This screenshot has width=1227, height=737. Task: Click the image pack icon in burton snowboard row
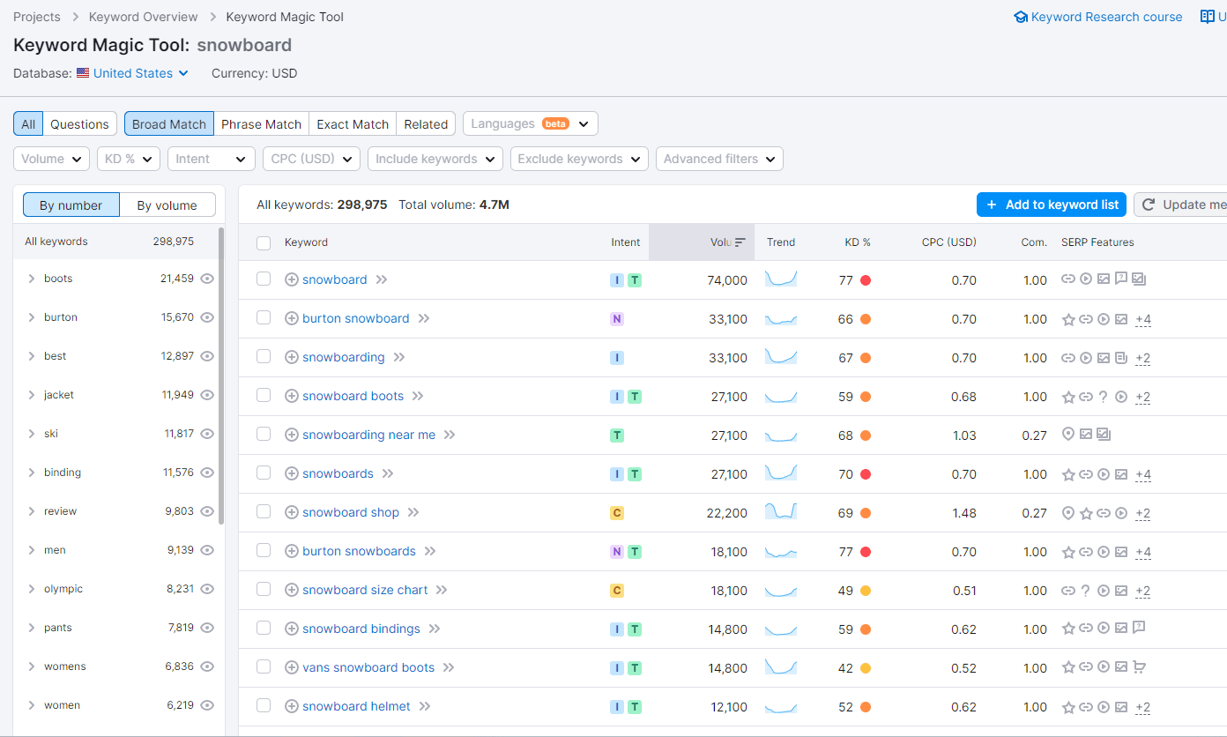tap(1120, 319)
